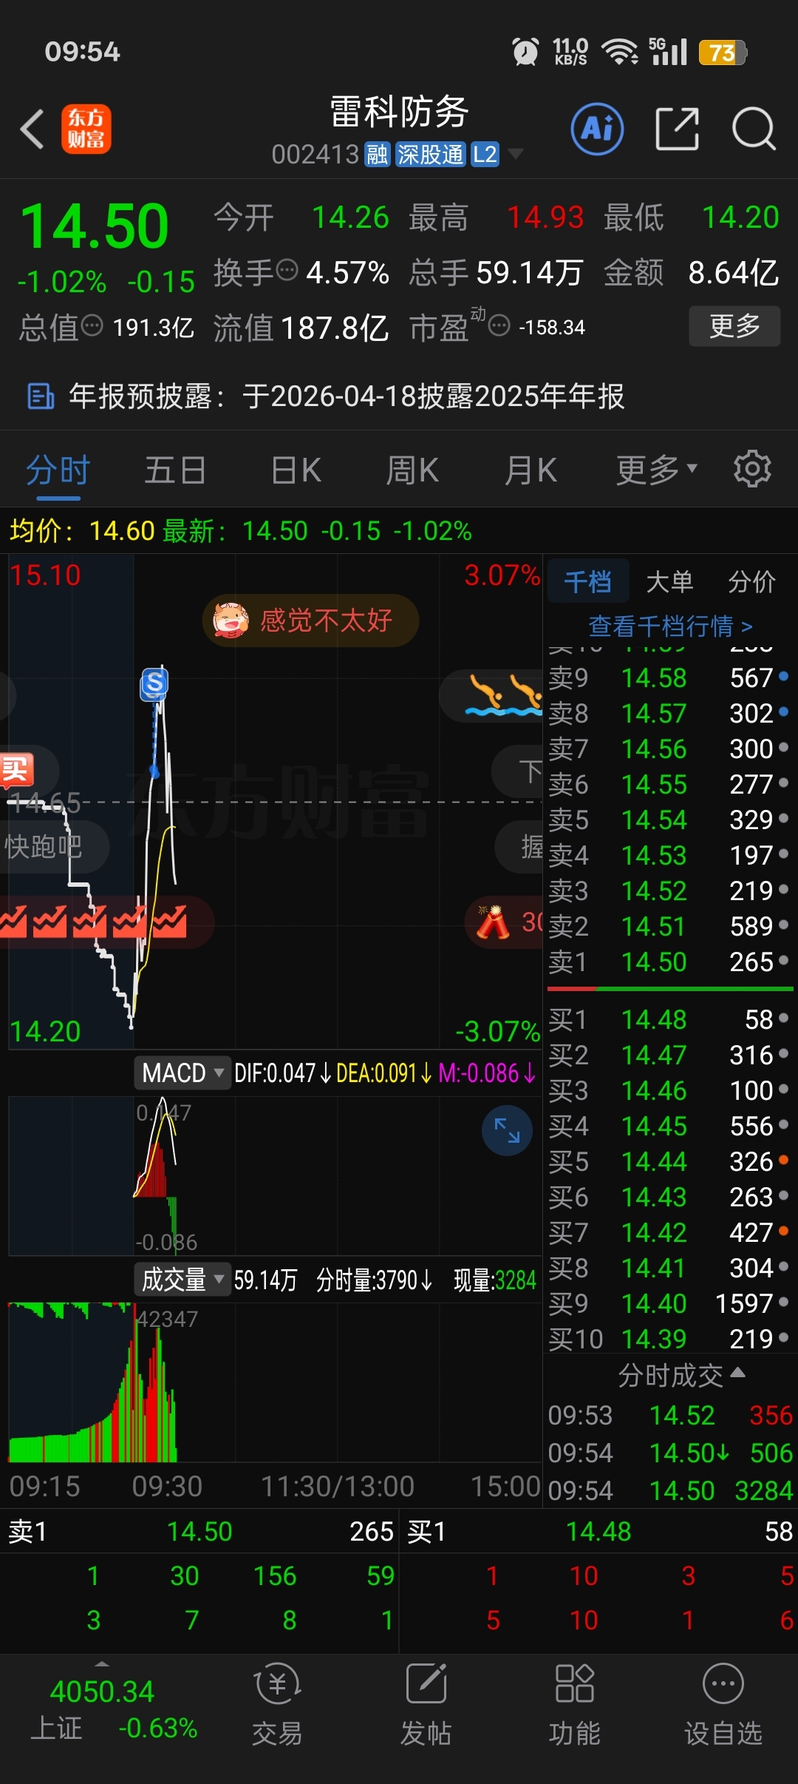798x1784 pixels.
Task: Open the search magnifier icon
Action: pyautogui.click(x=754, y=129)
